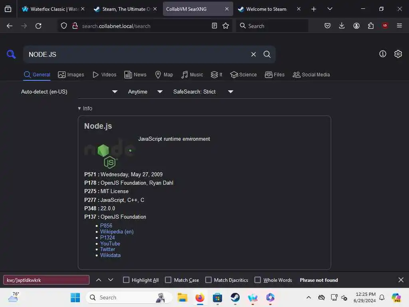
Task: Open File Explorer from the taskbar
Action: pos(182,297)
